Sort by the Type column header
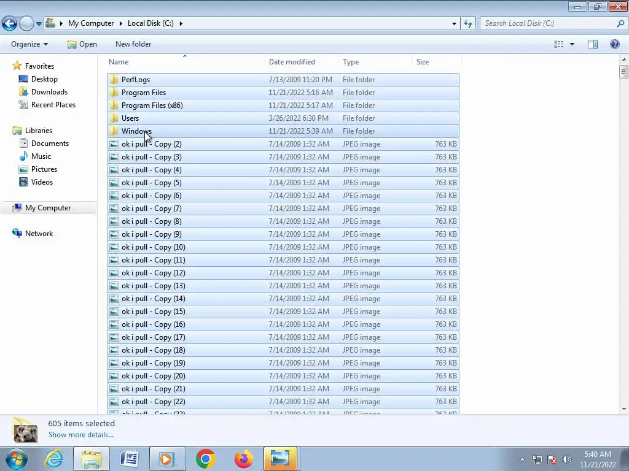 pos(375,62)
